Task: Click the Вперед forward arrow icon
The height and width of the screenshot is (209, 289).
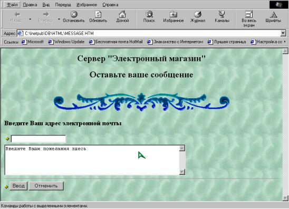Action: 46,14
